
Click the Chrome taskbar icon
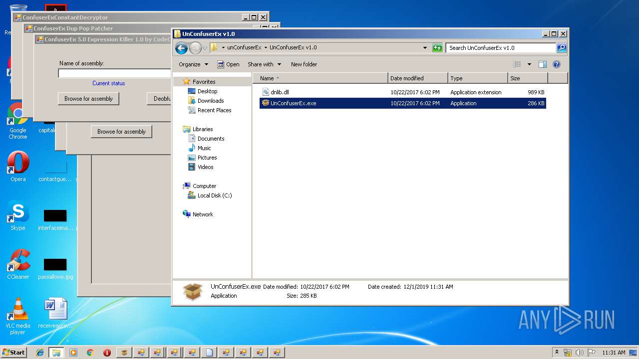[90, 353]
